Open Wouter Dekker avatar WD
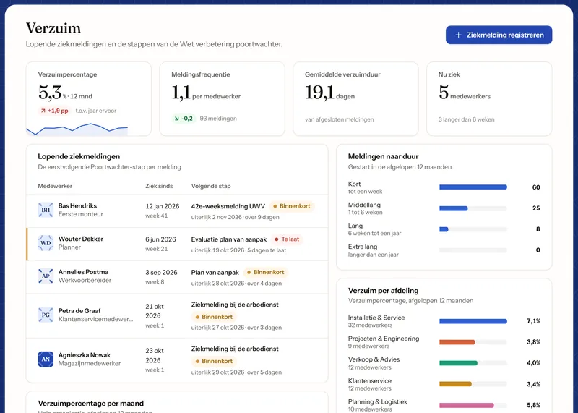Screen dimensions: 578x413 pyautogui.click(x=46, y=243)
